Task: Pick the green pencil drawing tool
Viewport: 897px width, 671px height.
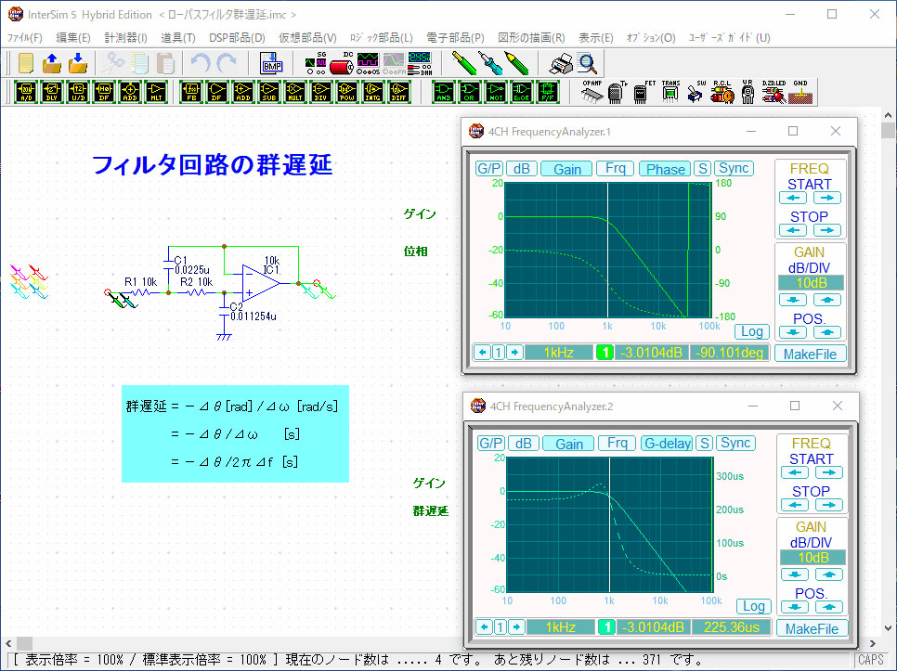Action: pyautogui.click(x=516, y=63)
